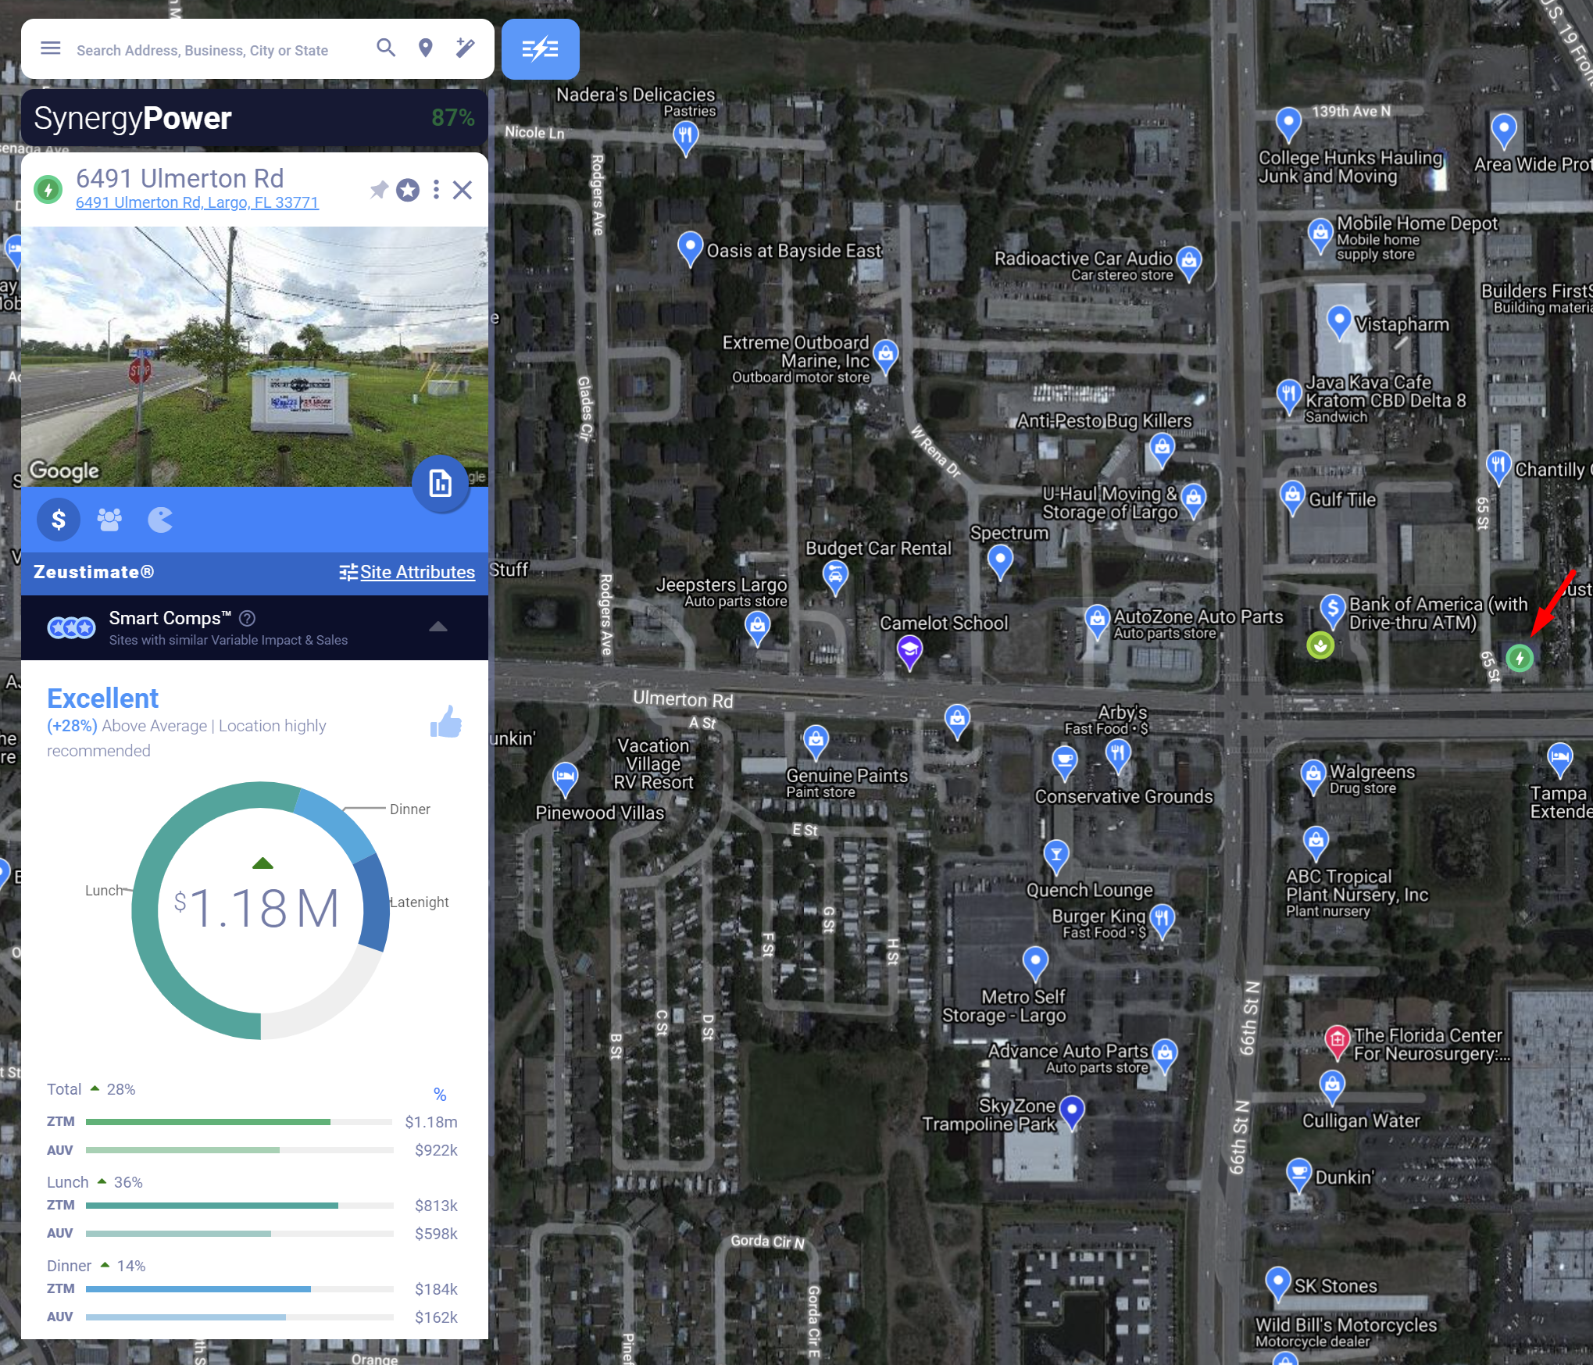The image size is (1593, 1365).
Task: Click the magic wand icon in search bar
Action: click(x=465, y=48)
